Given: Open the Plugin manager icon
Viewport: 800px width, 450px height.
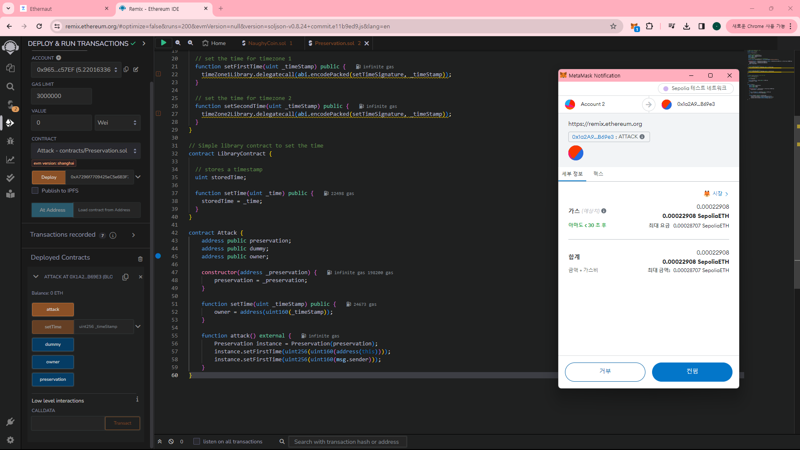Looking at the screenshot, I should pyautogui.click(x=10, y=422).
